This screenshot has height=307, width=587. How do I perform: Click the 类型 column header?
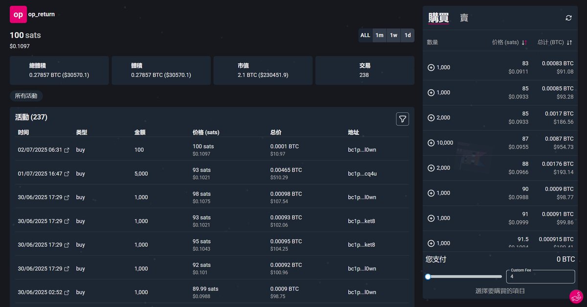[x=82, y=133]
